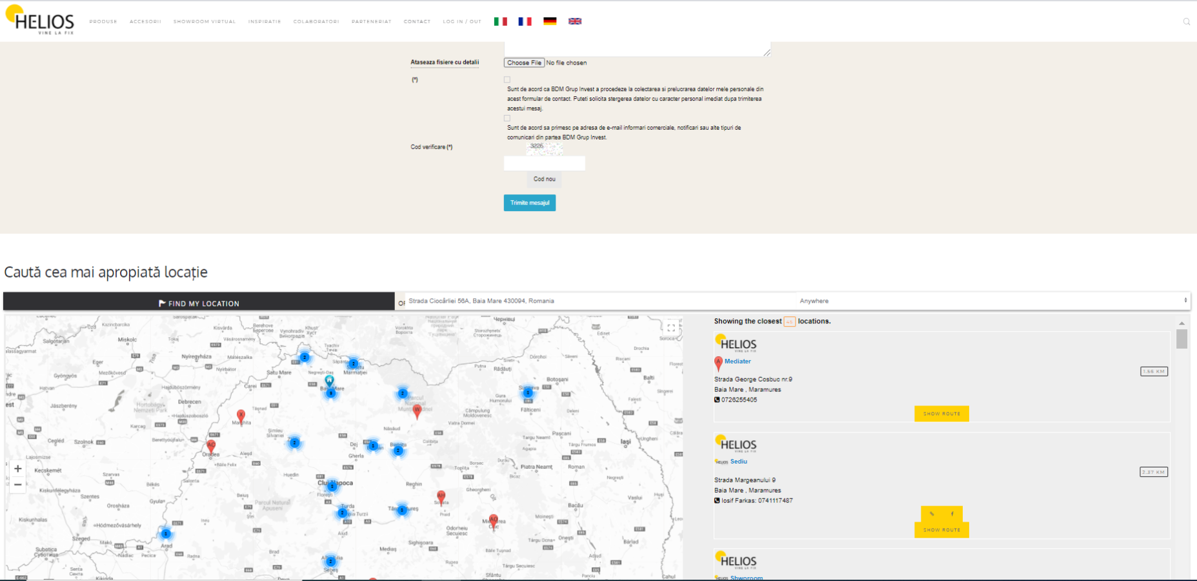1197x581 pixels.
Task: Switch site language to Italian flag
Action: pos(500,21)
